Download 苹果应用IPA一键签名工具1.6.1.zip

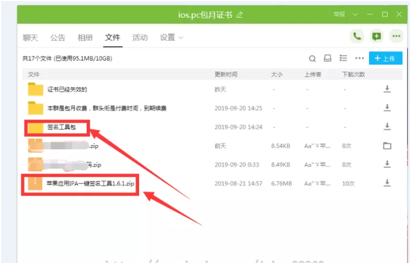(387, 184)
